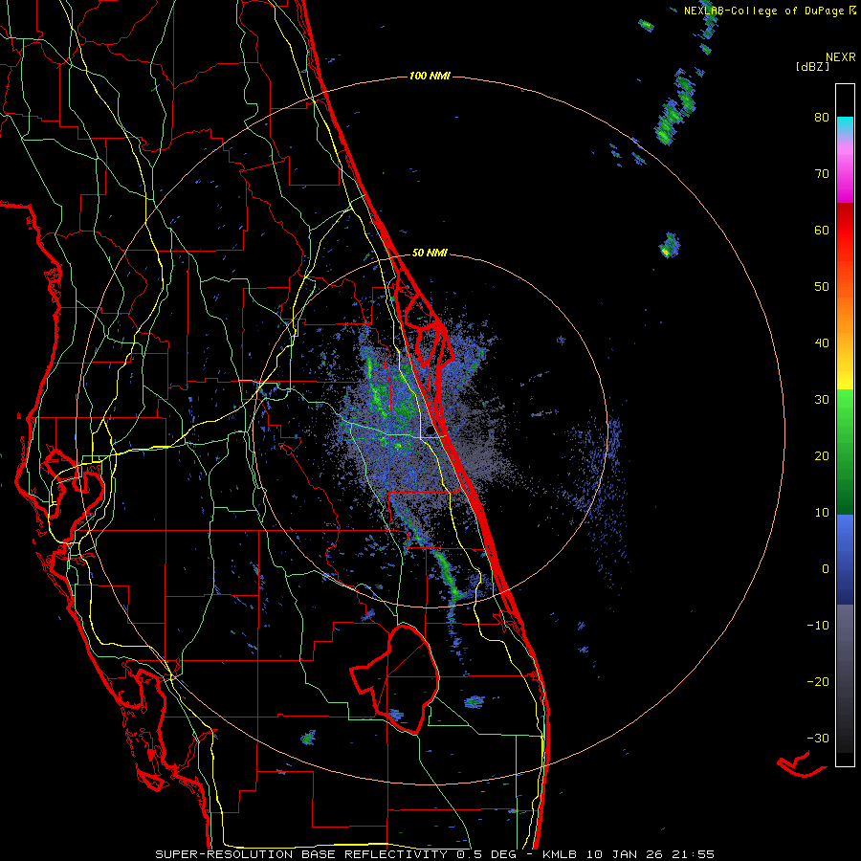Viewport: 861px width, 861px height.
Task: Click the 10 value on the dBZ scale
Action: pos(822,513)
